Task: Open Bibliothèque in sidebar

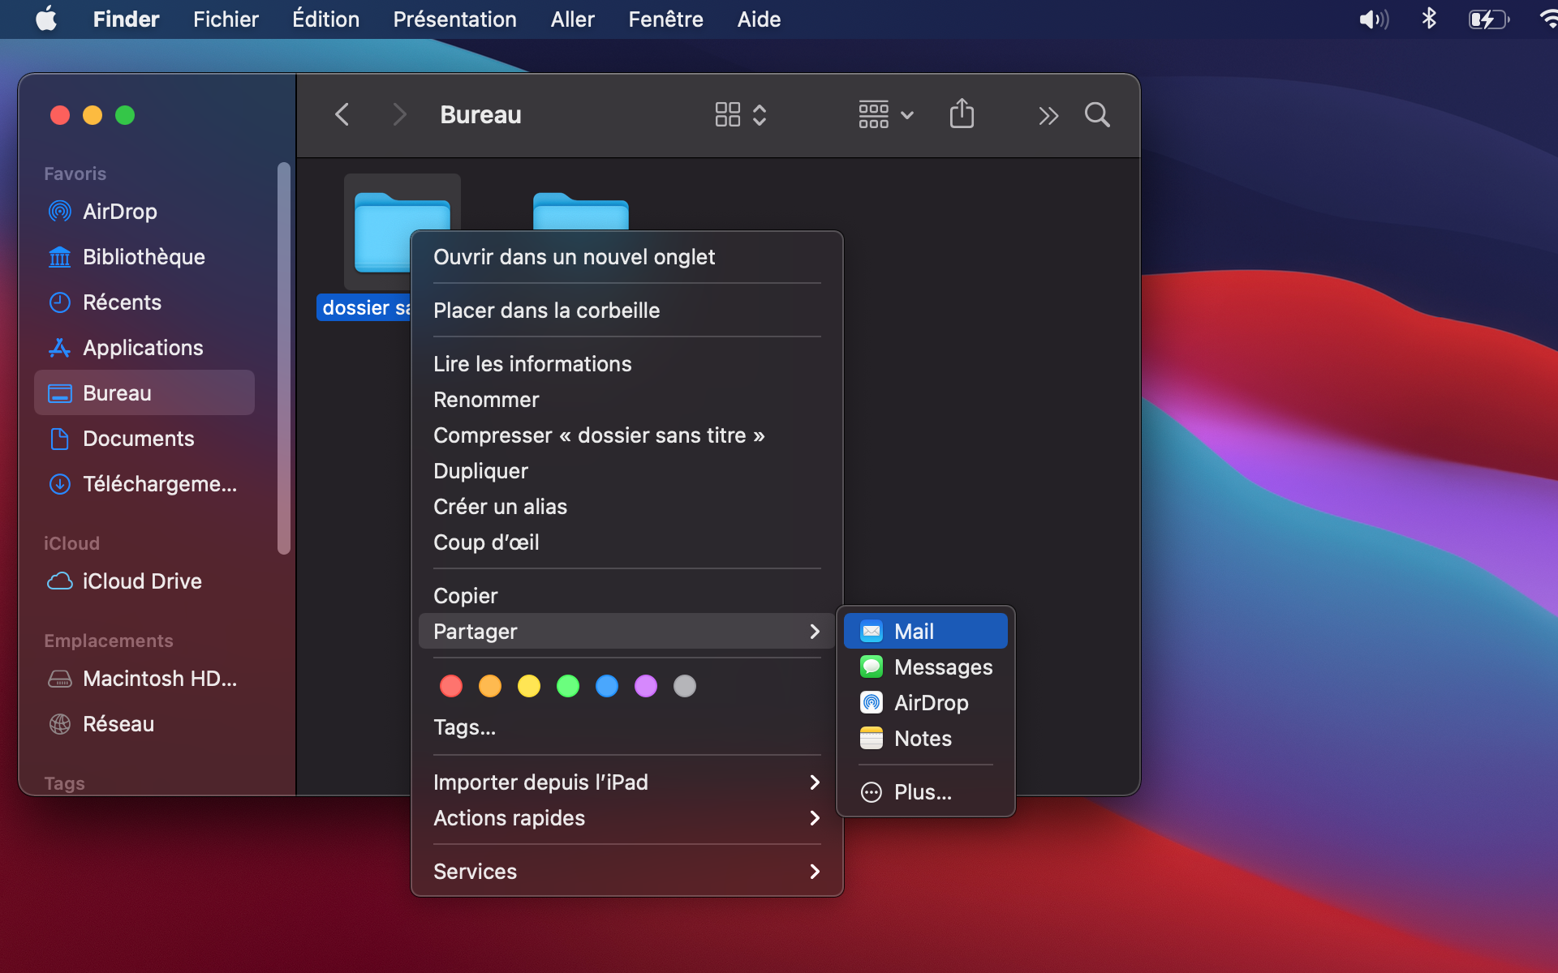Action: click(144, 257)
